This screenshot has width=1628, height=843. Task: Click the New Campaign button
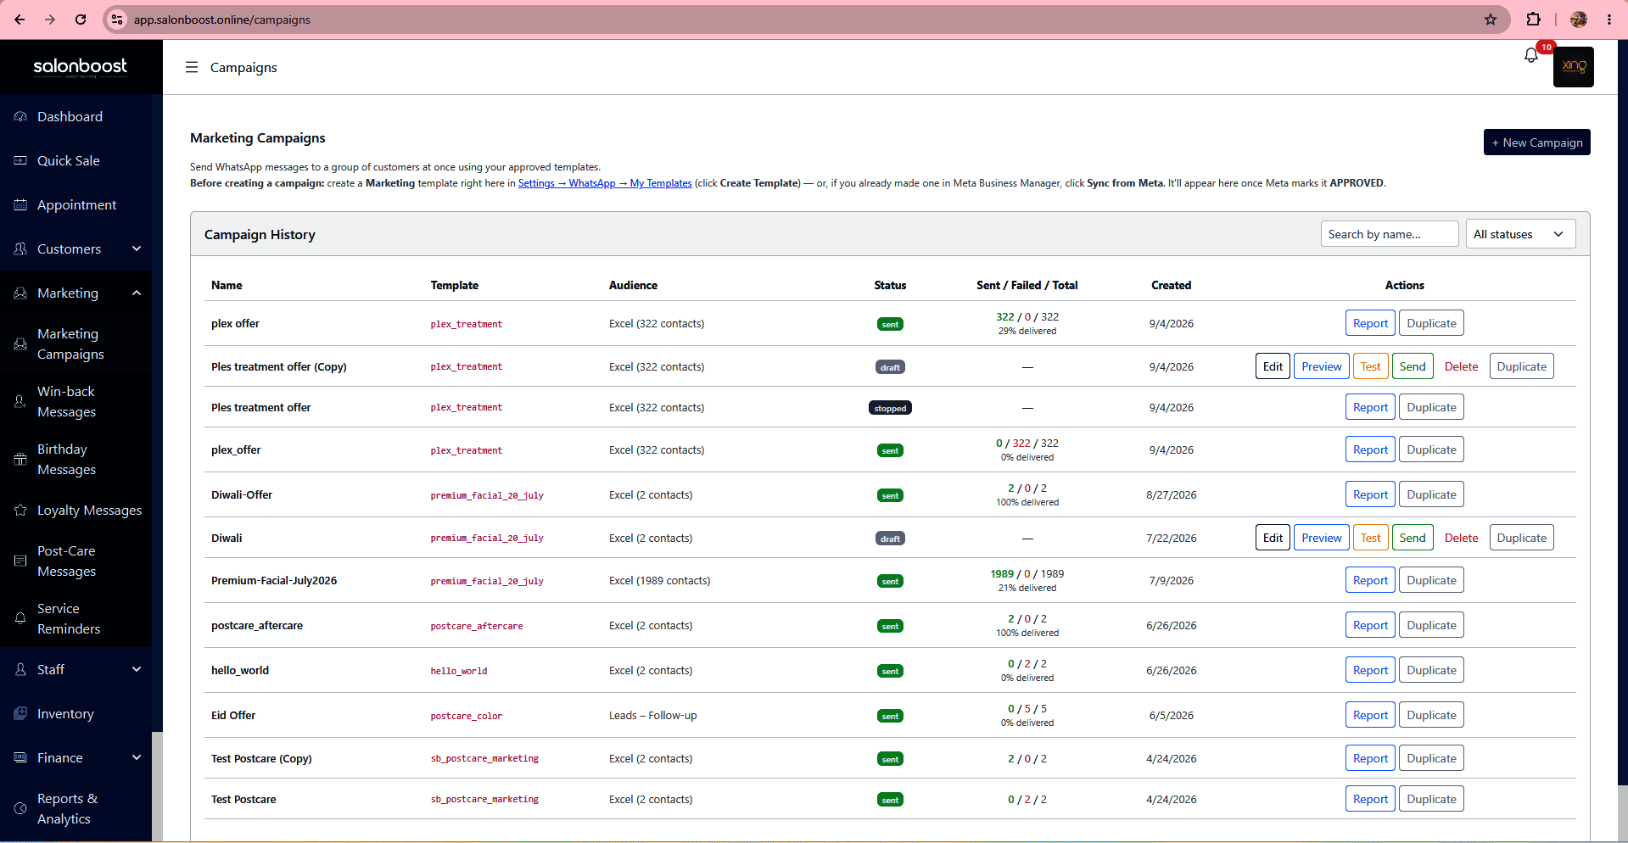pyautogui.click(x=1536, y=142)
